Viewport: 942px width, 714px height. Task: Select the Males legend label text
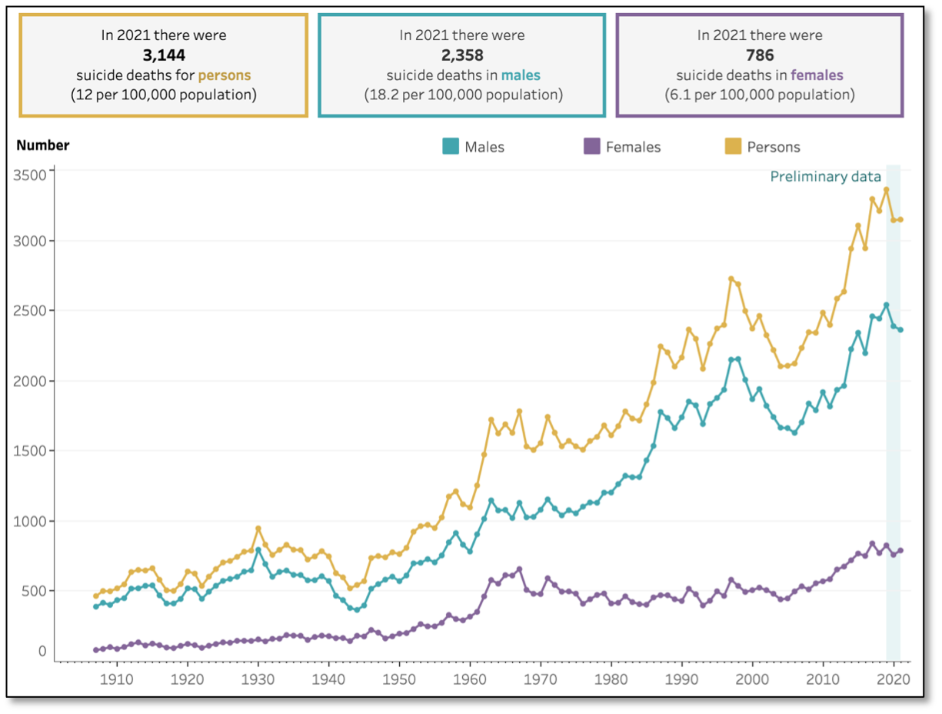pyautogui.click(x=484, y=147)
